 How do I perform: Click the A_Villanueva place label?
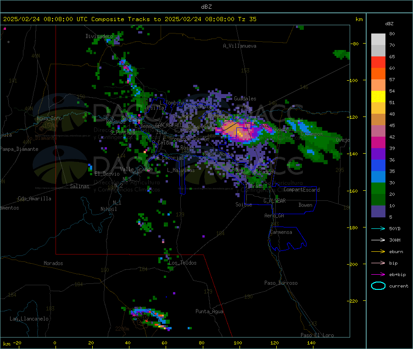pos(240,46)
